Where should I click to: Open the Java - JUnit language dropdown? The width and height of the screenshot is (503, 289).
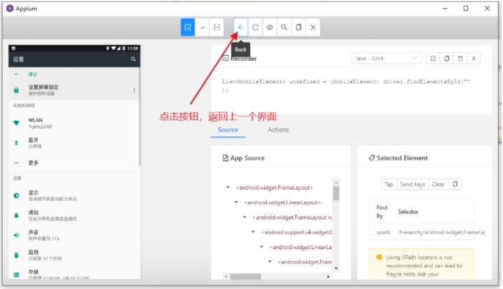tap(386, 59)
